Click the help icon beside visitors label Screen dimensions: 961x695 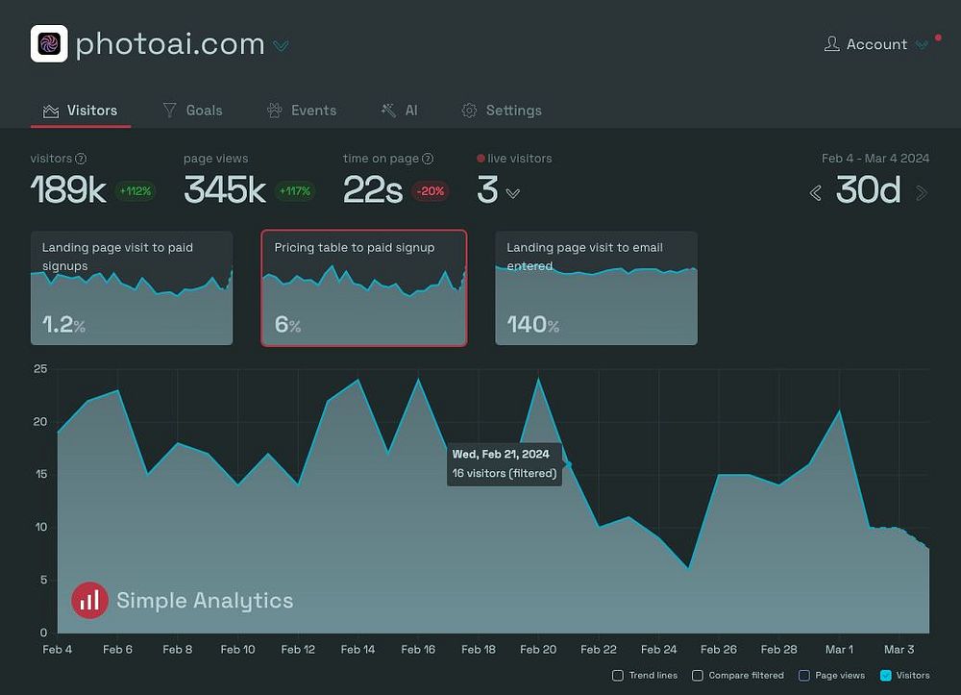click(81, 159)
